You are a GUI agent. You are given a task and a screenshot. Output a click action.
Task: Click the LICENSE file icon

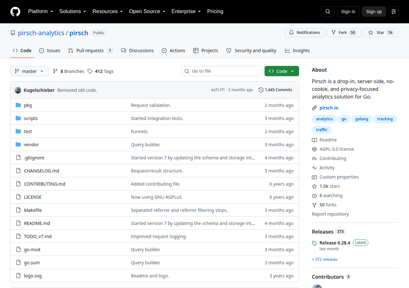pos(18,197)
